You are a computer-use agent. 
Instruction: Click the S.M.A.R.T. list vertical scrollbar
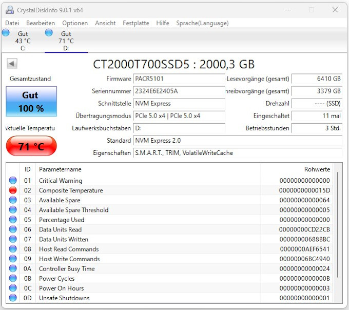coord(338,225)
